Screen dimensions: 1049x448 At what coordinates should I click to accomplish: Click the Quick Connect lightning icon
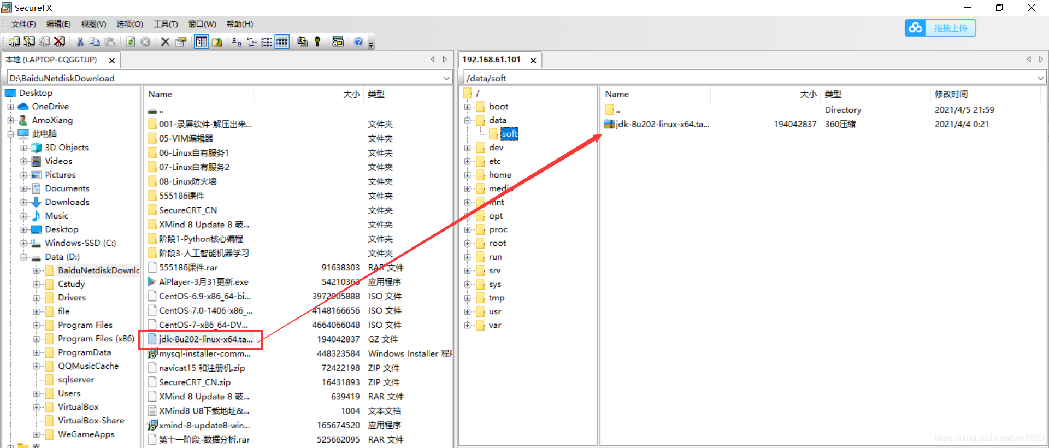click(30, 42)
